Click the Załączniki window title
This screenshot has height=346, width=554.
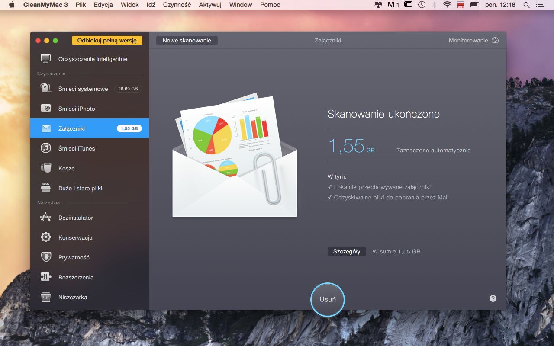coord(328,40)
